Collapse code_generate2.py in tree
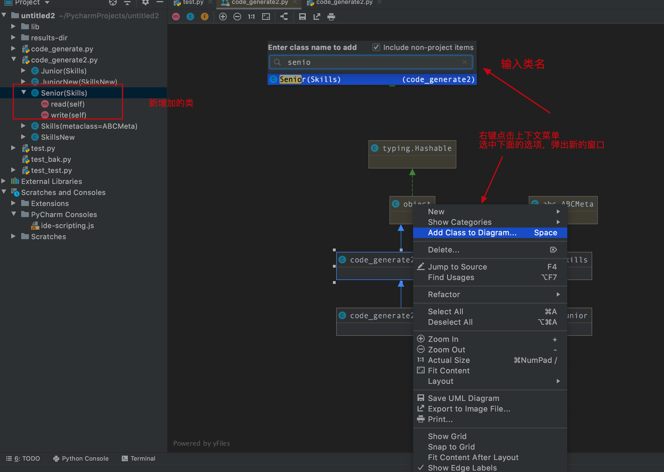The image size is (664, 472). pos(13,59)
